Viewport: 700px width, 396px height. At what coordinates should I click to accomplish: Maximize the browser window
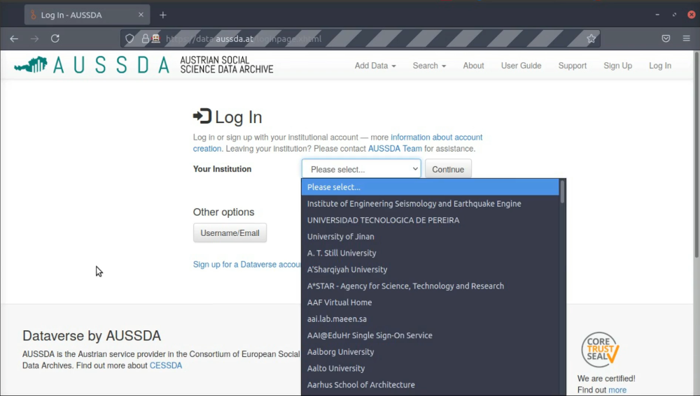coord(674,15)
